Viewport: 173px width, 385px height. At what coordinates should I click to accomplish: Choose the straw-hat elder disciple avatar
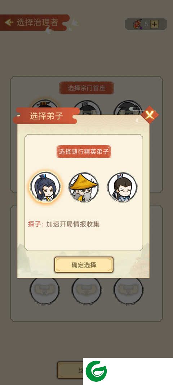pos(84,187)
